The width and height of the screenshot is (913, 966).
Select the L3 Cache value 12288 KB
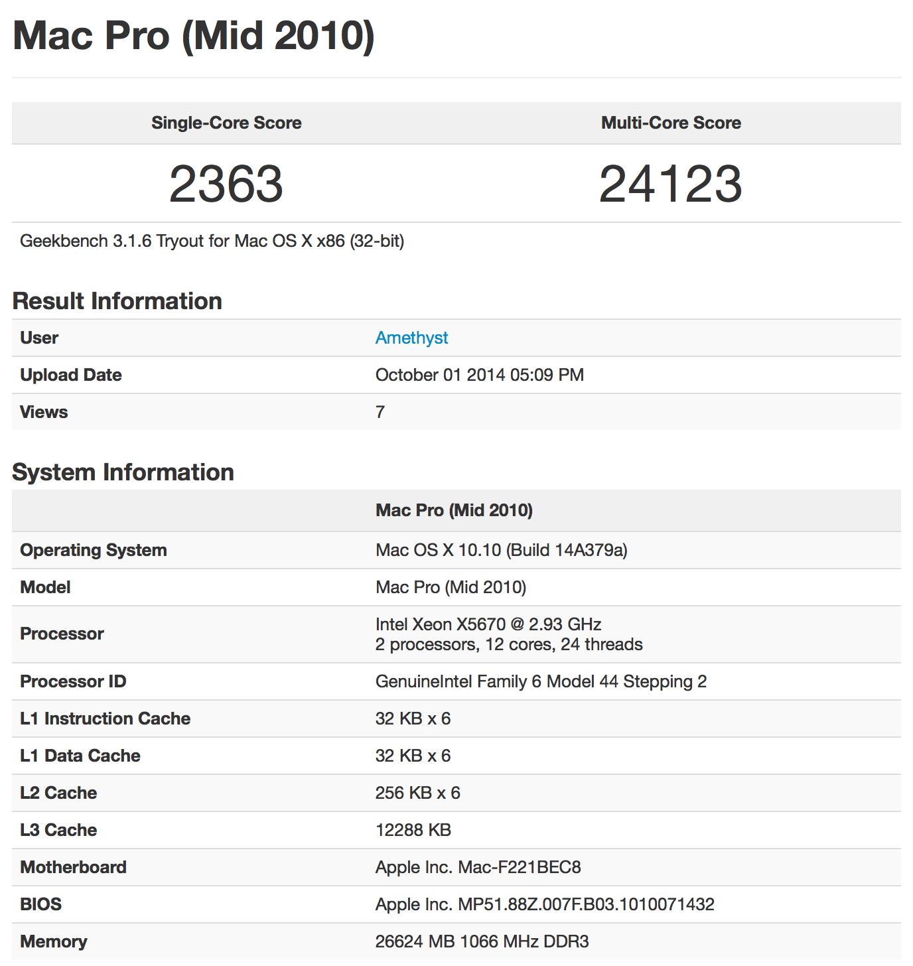[x=413, y=830]
